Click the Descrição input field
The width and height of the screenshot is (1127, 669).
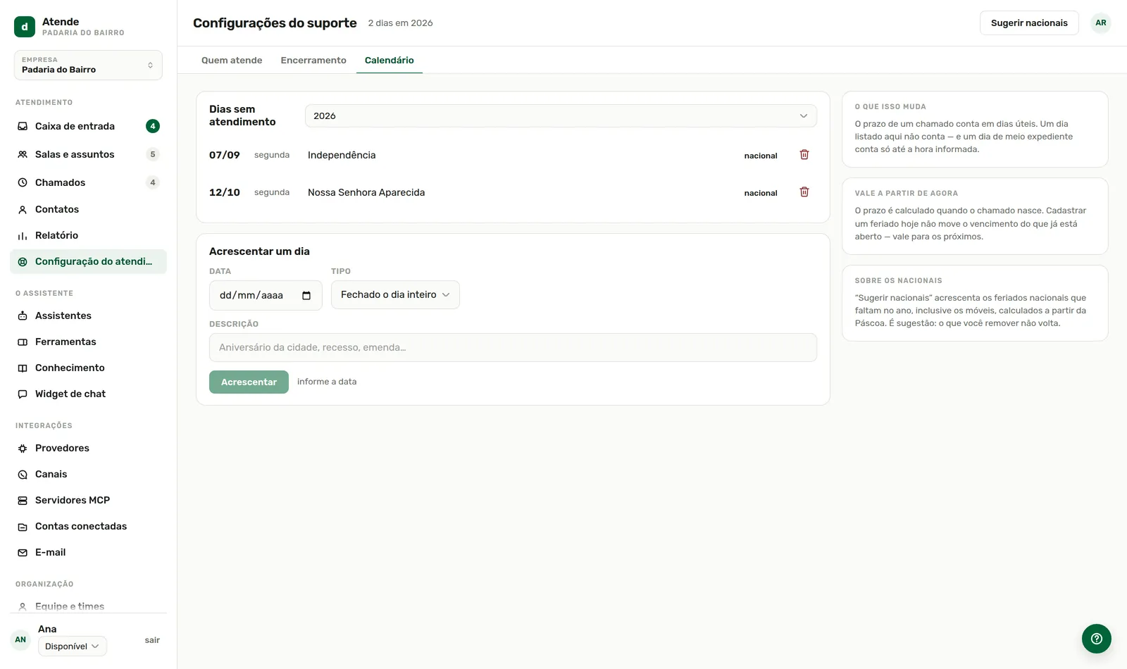513,347
